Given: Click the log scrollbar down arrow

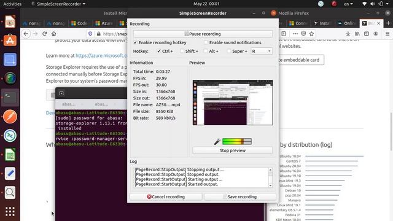Looking at the screenshot, I should click(x=270, y=185).
